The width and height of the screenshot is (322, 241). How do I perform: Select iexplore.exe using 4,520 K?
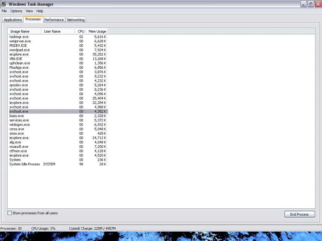click(x=58, y=155)
